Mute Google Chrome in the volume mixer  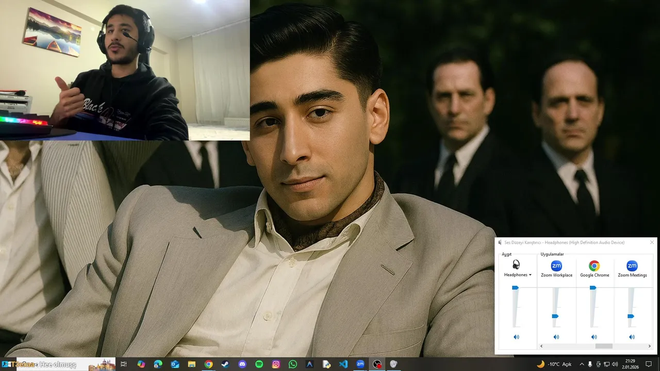[x=594, y=337]
